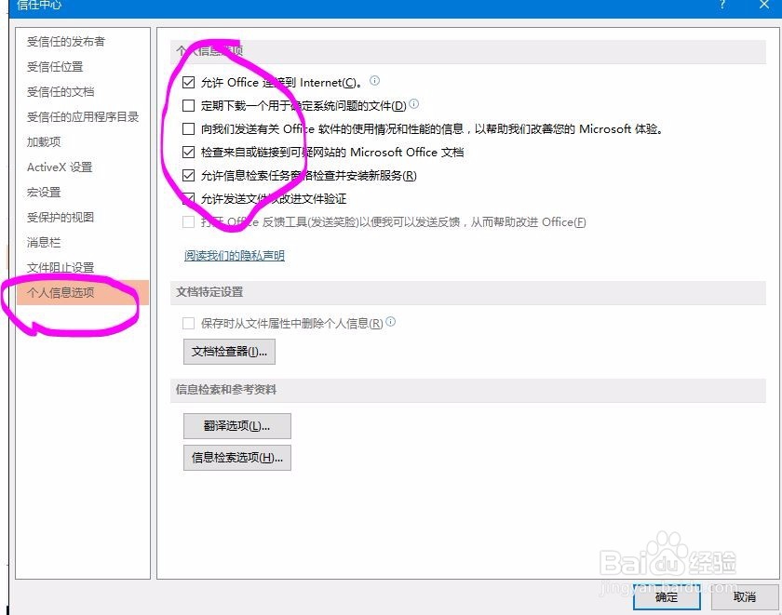Check 向我们发送有关 Office 软件的使用情况
The width and height of the screenshot is (782, 615).
(188, 129)
